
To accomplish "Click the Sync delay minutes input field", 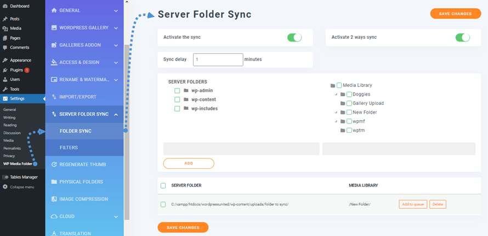I will click(218, 59).
